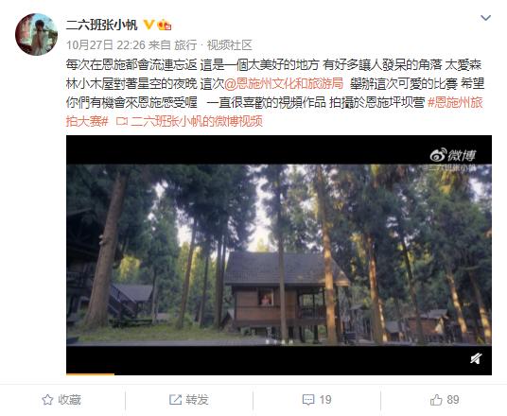Image resolution: width=507 pixels, height=416 pixels.
Task: Like the post with thumbs-up icon
Action: (x=436, y=400)
